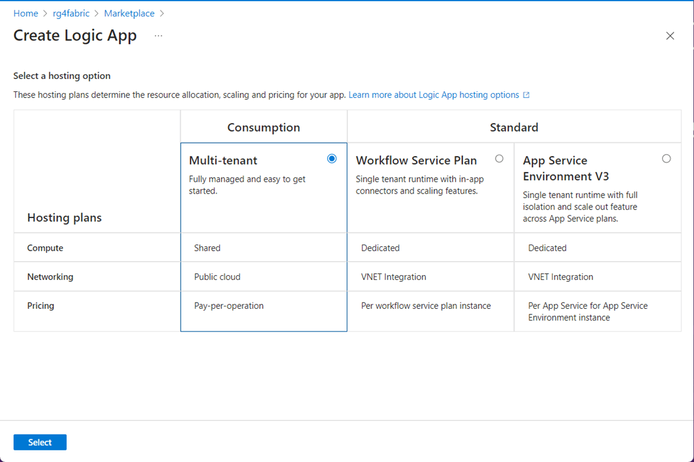Click the external link icon beside Learn more

526,95
